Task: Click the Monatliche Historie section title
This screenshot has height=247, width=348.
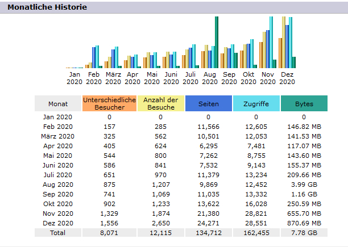Action: coord(47,7)
